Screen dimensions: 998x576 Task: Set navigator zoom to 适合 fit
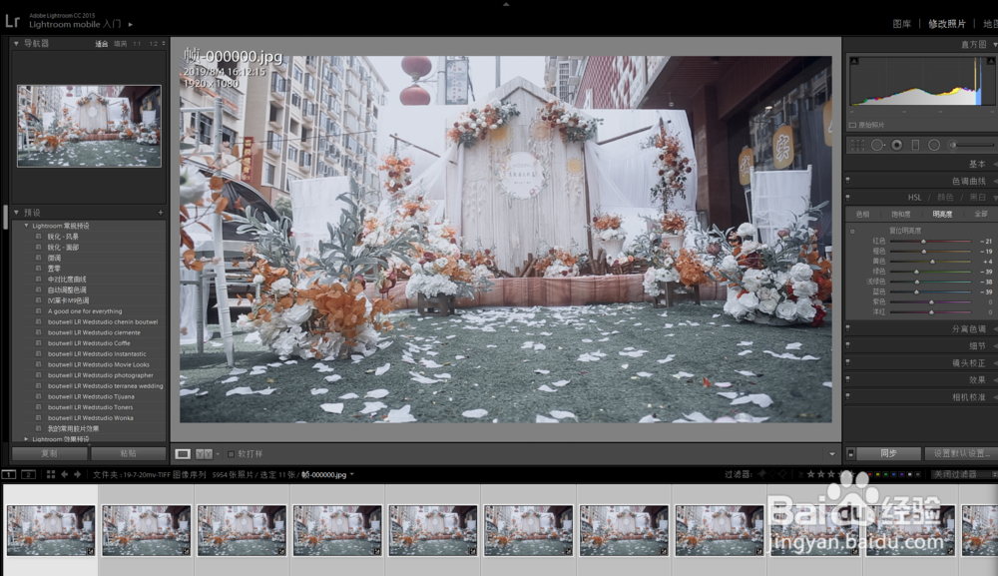click(x=101, y=44)
